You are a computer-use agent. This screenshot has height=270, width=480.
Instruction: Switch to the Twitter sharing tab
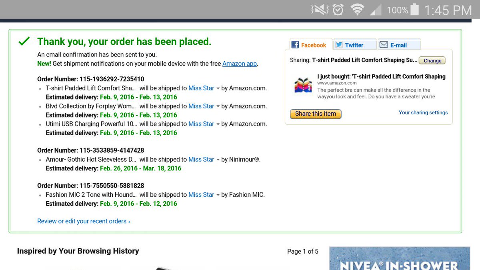click(354, 45)
